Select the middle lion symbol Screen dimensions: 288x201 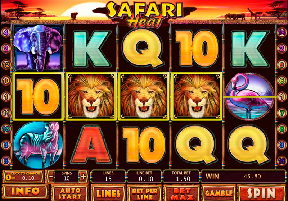click(143, 96)
